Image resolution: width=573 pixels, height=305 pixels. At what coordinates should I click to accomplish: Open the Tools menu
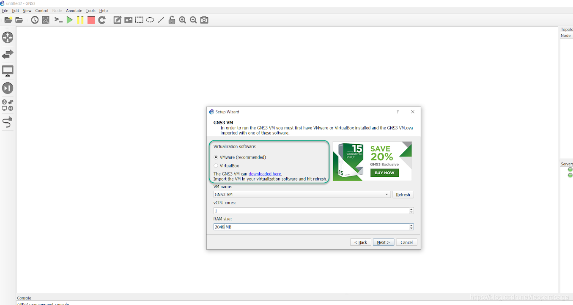[x=90, y=11]
